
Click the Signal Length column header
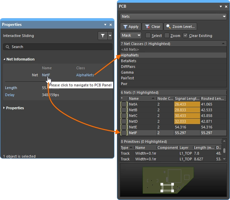[x=187, y=98]
